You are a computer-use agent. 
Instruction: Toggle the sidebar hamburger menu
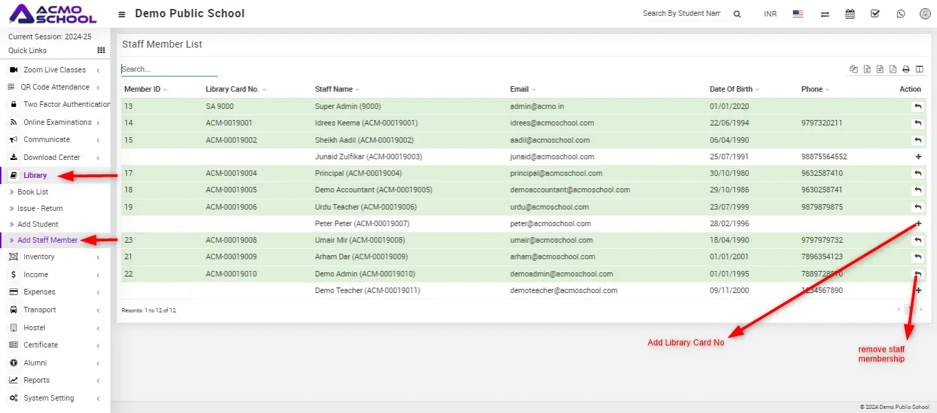(x=122, y=14)
